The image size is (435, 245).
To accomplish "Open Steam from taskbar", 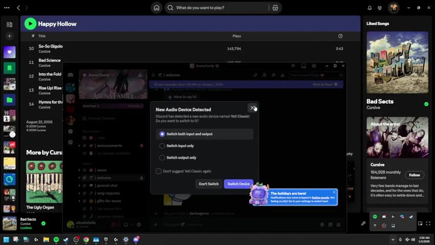I will tap(66, 240).
